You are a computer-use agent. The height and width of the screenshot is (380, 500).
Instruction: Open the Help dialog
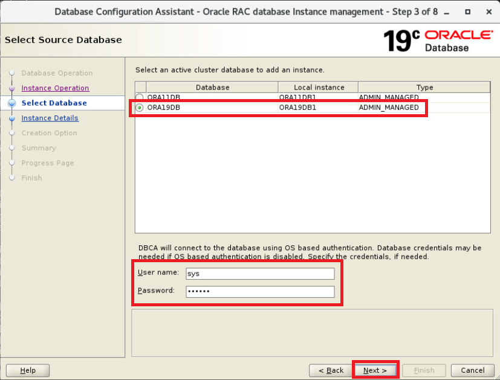point(28,370)
